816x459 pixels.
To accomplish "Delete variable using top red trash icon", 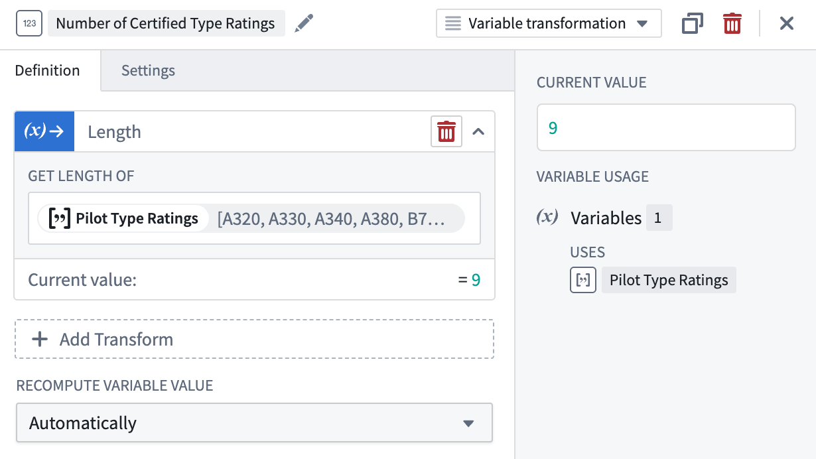I will (732, 24).
